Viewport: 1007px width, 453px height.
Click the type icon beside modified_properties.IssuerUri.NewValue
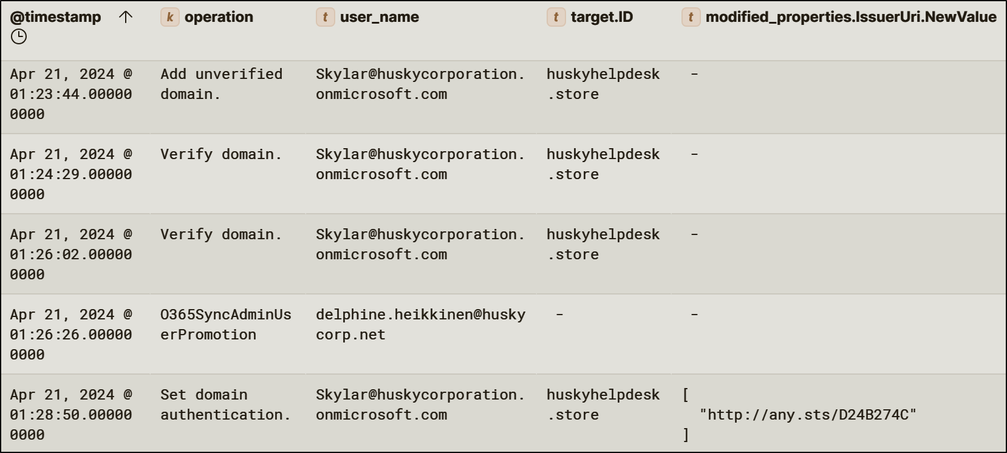click(691, 17)
